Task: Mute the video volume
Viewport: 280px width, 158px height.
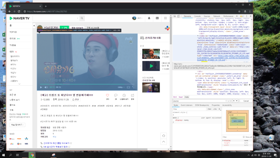Action: [46, 87]
